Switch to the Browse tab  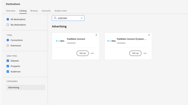pos(34,11)
